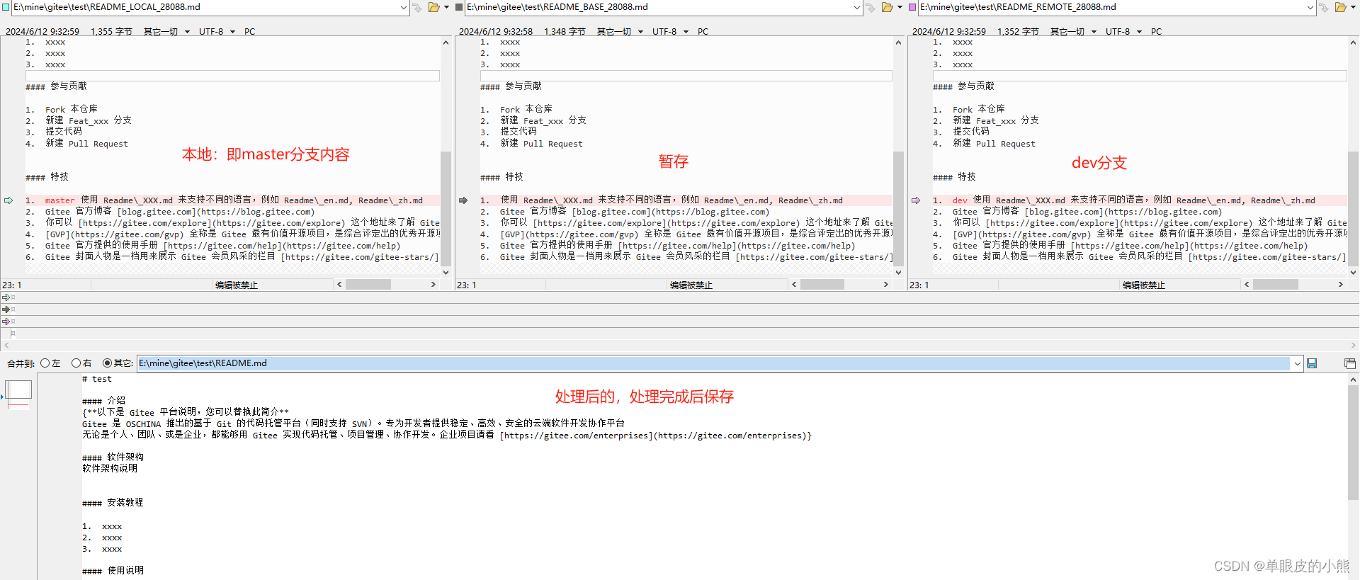1360x580 pixels.
Task: Click the PC line-ending label in the REMOTE pane
Action: 1156,32
